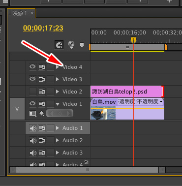Toggle sync lock on Audio 3
This screenshot has height=186, width=182.
(x=42, y=153)
